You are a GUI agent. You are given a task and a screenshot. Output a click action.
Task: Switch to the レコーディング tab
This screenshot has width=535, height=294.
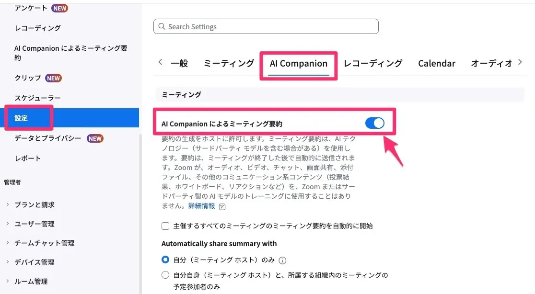(x=373, y=63)
